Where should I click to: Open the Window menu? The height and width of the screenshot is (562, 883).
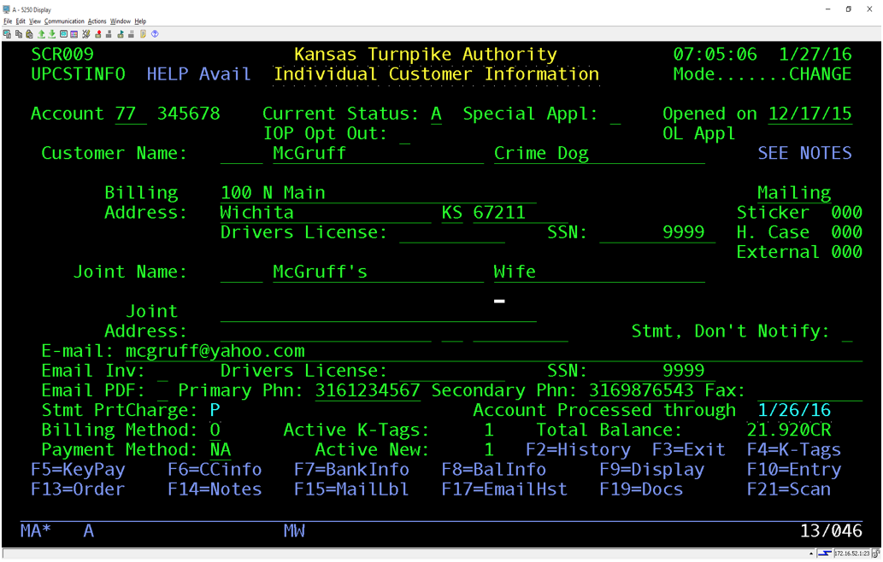click(121, 21)
